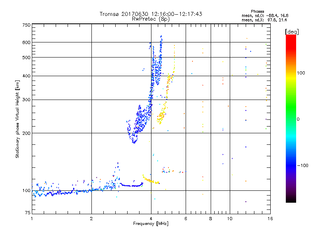Click the colorbar tick label '-100'
The height and width of the screenshot is (238, 318).
[303, 165]
